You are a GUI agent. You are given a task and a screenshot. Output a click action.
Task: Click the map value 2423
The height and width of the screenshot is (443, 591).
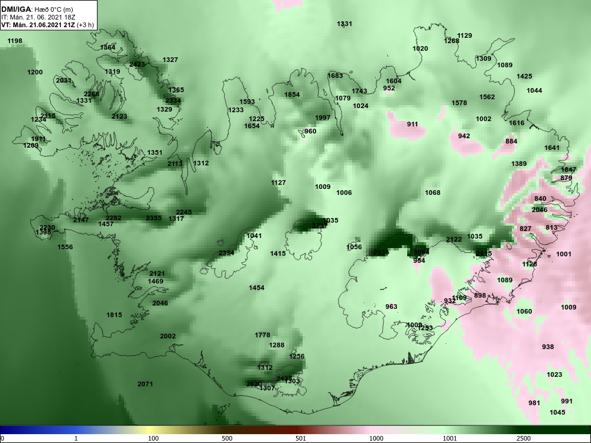point(137,64)
